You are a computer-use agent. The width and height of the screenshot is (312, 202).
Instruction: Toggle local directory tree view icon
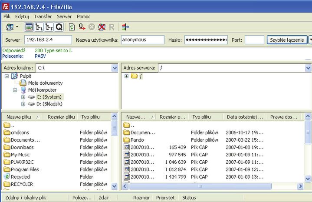click(39, 27)
